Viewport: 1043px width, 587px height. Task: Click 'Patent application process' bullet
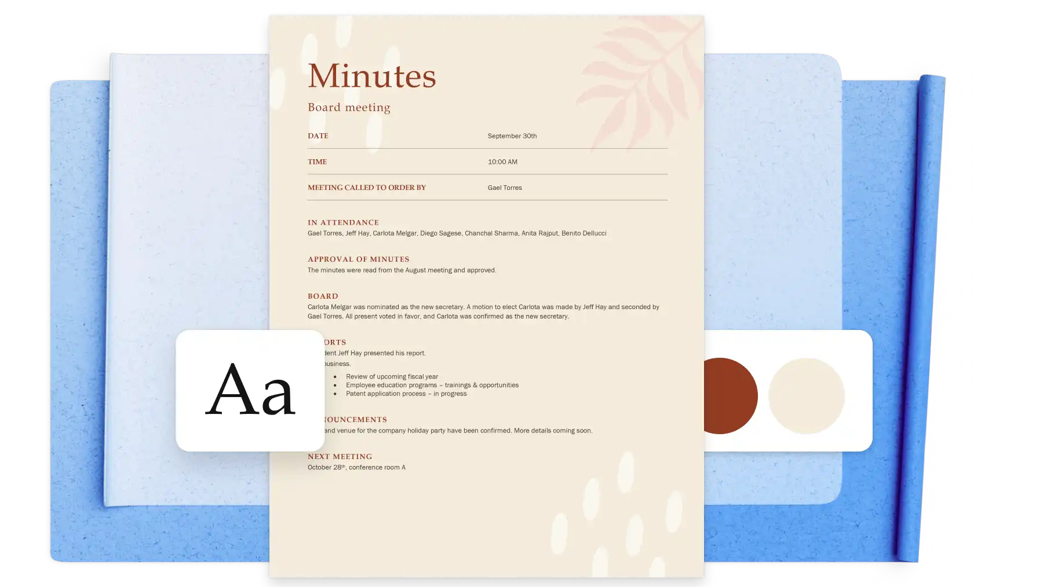pyautogui.click(x=406, y=394)
